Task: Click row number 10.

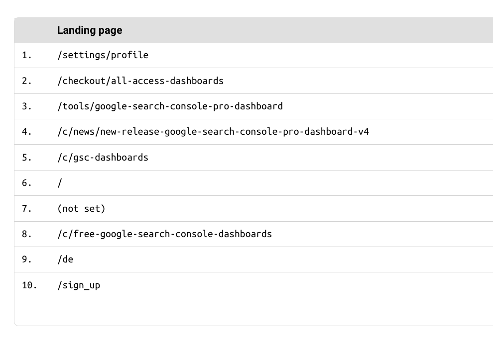Action: (29, 285)
